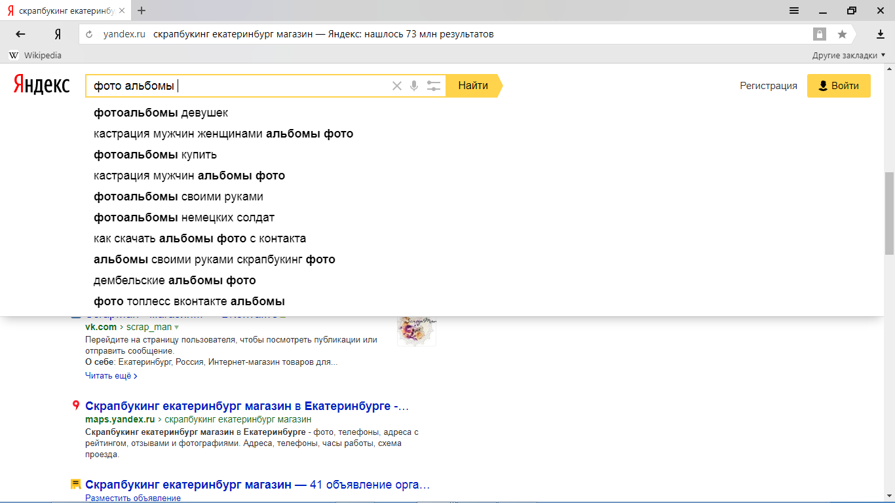Open the scrap_man result thumbnail image
The width and height of the screenshot is (895, 503).
[x=417, y=331]
